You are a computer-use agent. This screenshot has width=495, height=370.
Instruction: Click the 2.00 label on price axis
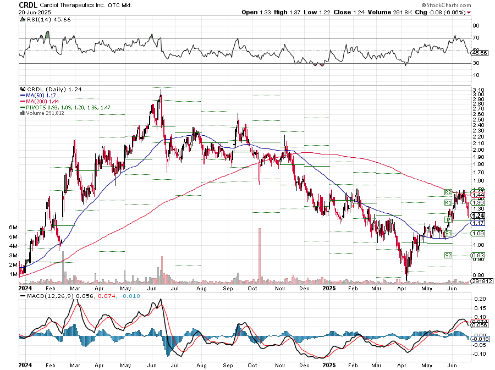coord(479,150)
